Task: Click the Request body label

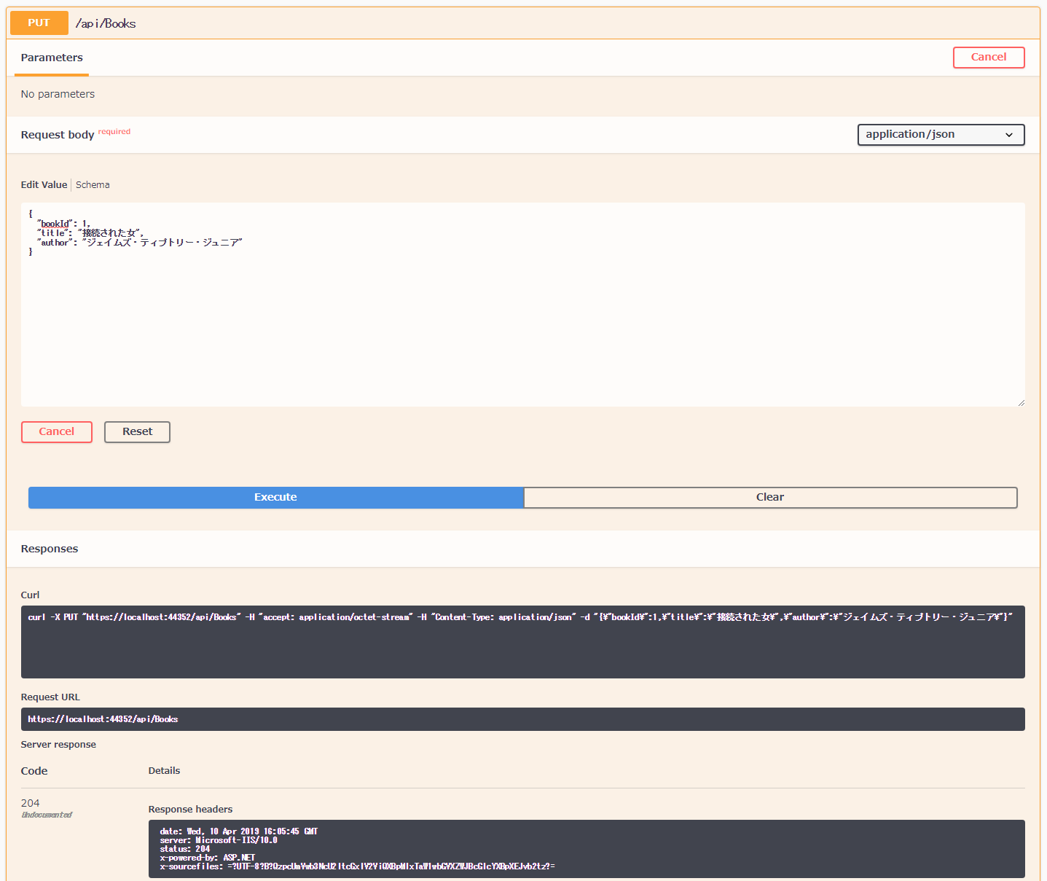Action: (58, 135)
